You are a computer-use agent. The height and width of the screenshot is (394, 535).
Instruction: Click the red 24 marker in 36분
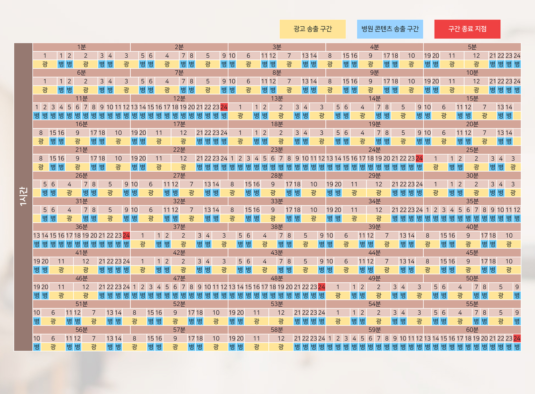126,236
